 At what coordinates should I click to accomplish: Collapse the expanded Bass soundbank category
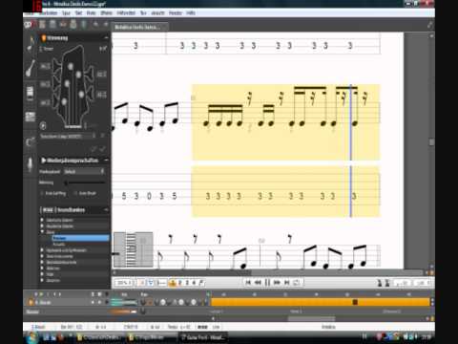click(x=42, y=232)
